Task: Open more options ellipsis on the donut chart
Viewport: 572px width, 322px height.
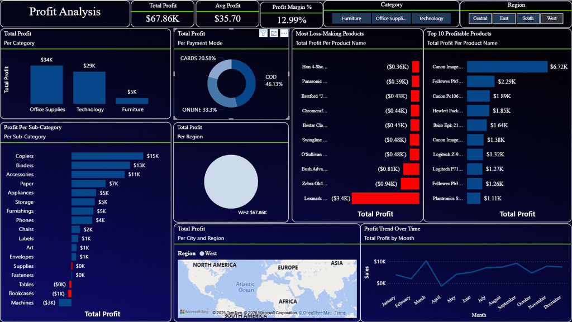Action: pos(284,33)
